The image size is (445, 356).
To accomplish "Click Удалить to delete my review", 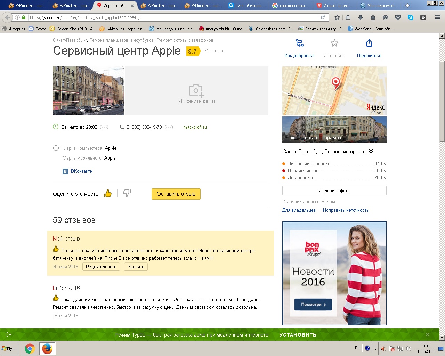I will click(136, 267).
